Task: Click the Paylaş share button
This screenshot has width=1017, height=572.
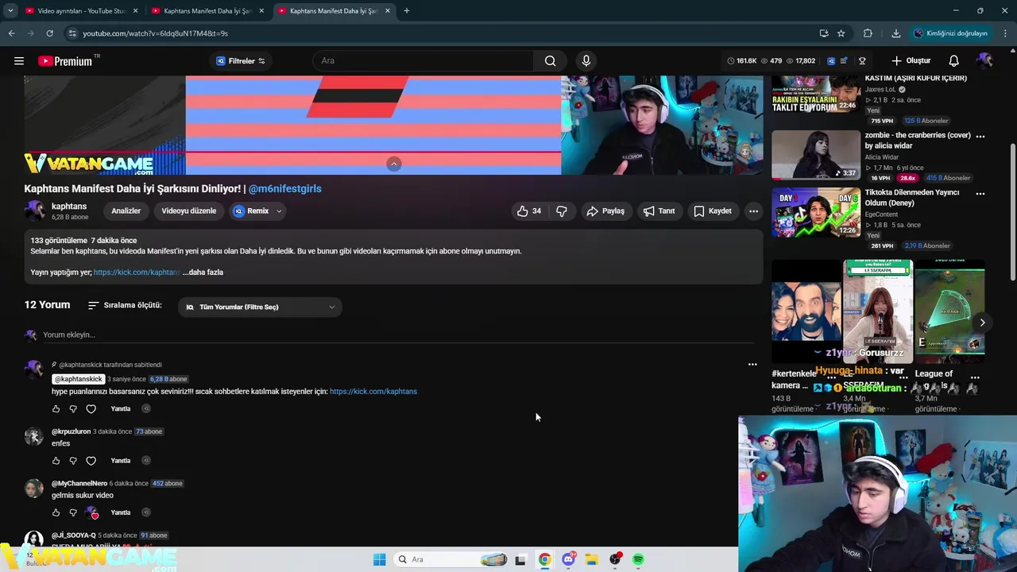Action: tap(605, 211)
